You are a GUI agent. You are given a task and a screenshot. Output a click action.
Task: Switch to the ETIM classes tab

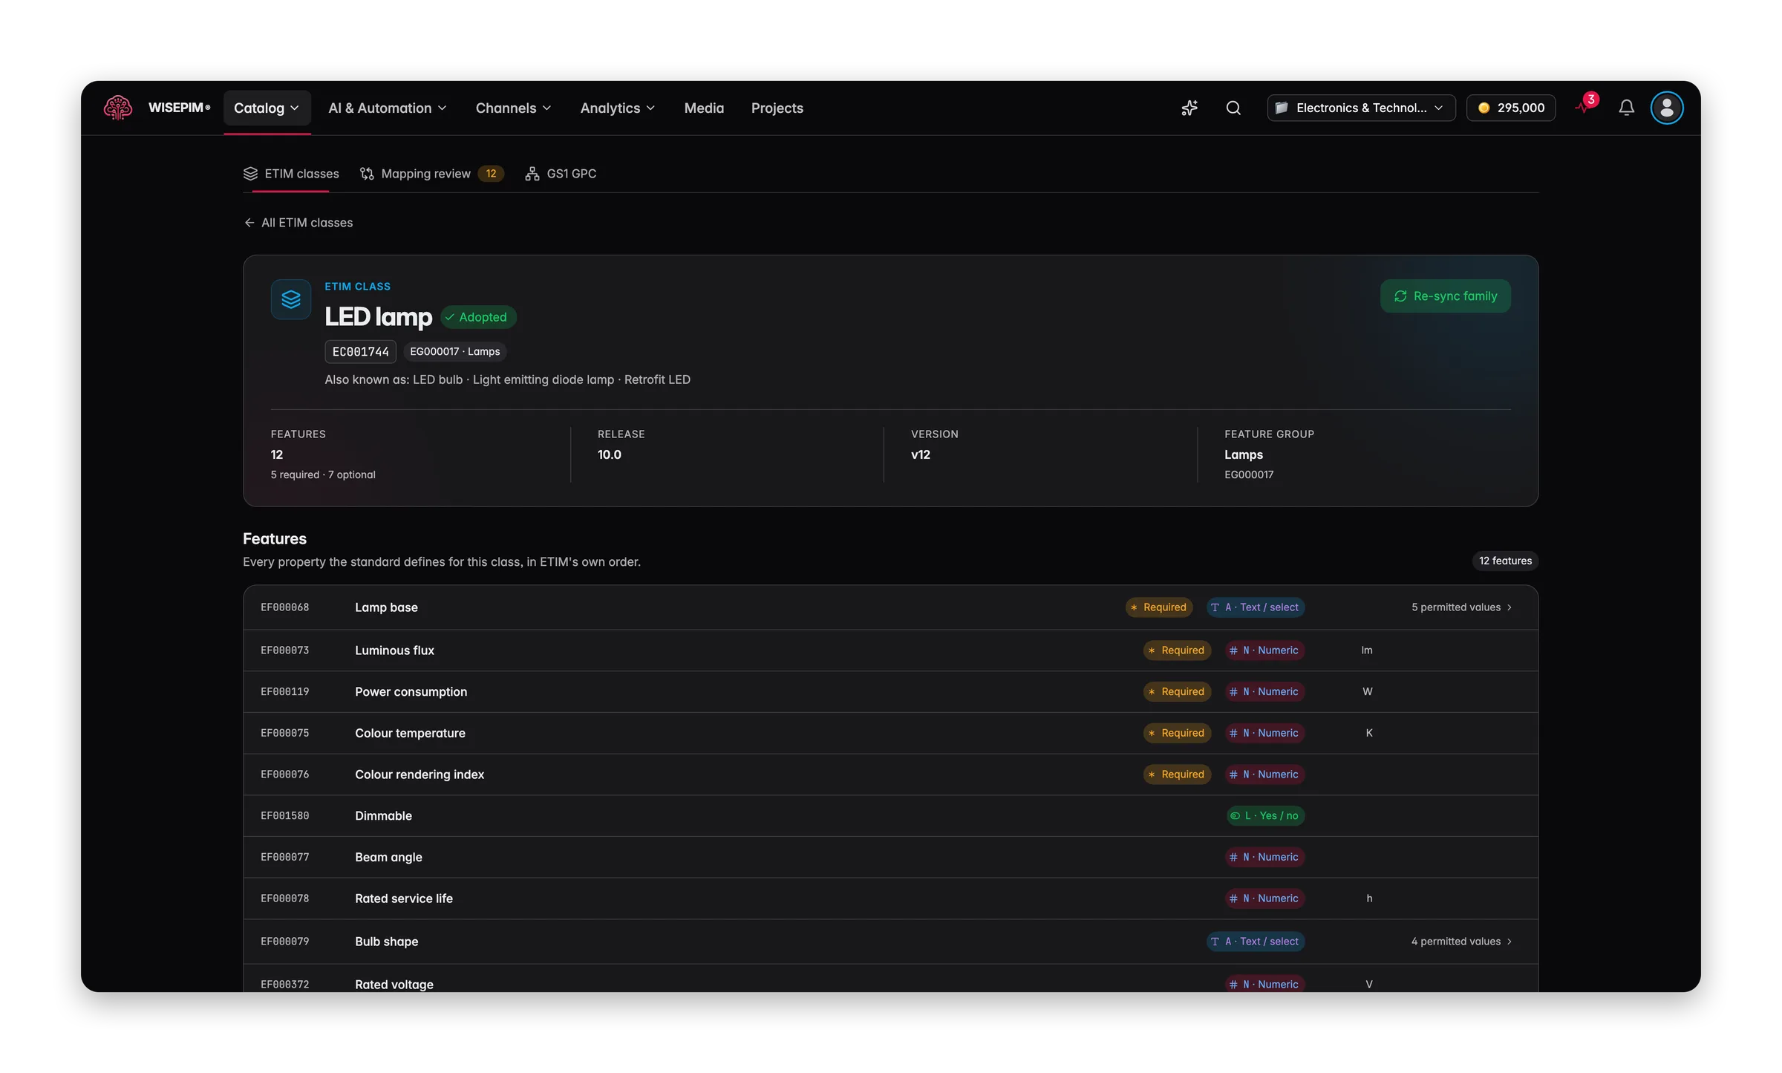coord(291,173)
